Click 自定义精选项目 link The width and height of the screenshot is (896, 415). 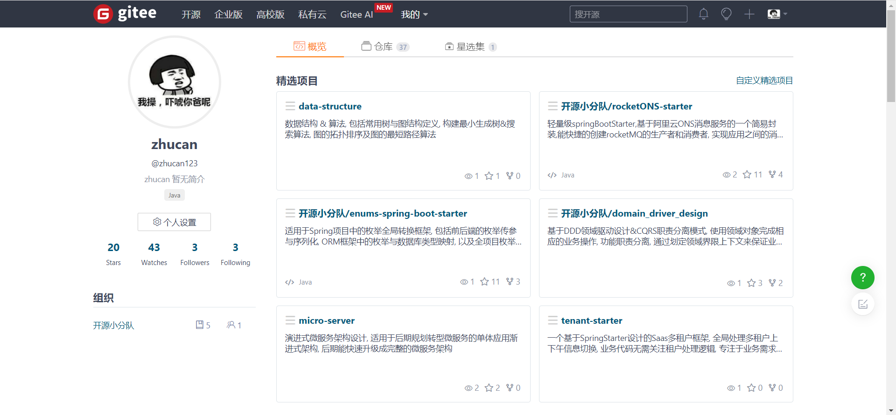tap(764, 81)
